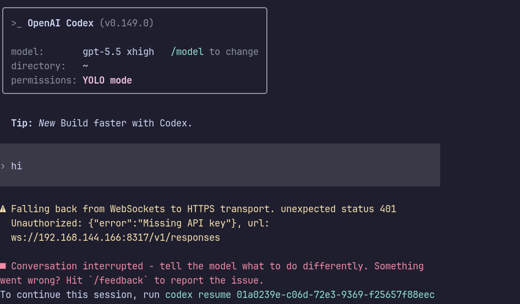Click the ws://192.168.144.166:8317 URL

click(x=116, y=238)
